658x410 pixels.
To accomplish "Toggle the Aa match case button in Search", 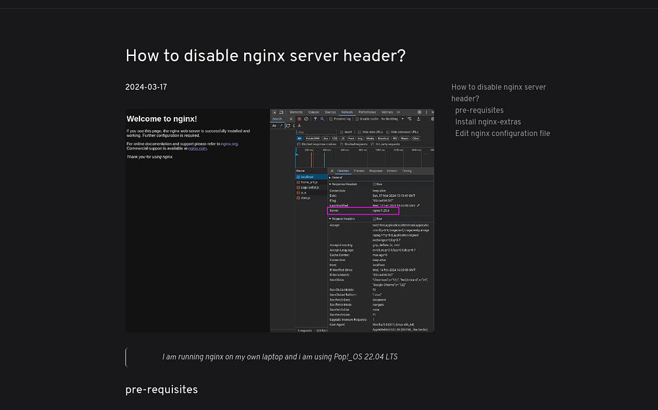I will click(274, 126).
